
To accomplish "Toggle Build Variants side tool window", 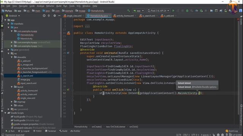I will click(x=2, y=123).
